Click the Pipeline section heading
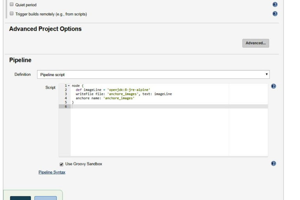The height and width of the screenshot is (200, 300). [20, 60]
